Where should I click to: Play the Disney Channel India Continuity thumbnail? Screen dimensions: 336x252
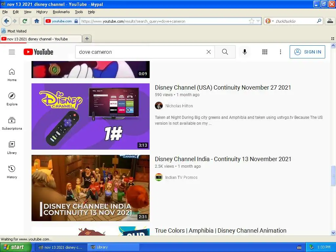tap(91, 188)
